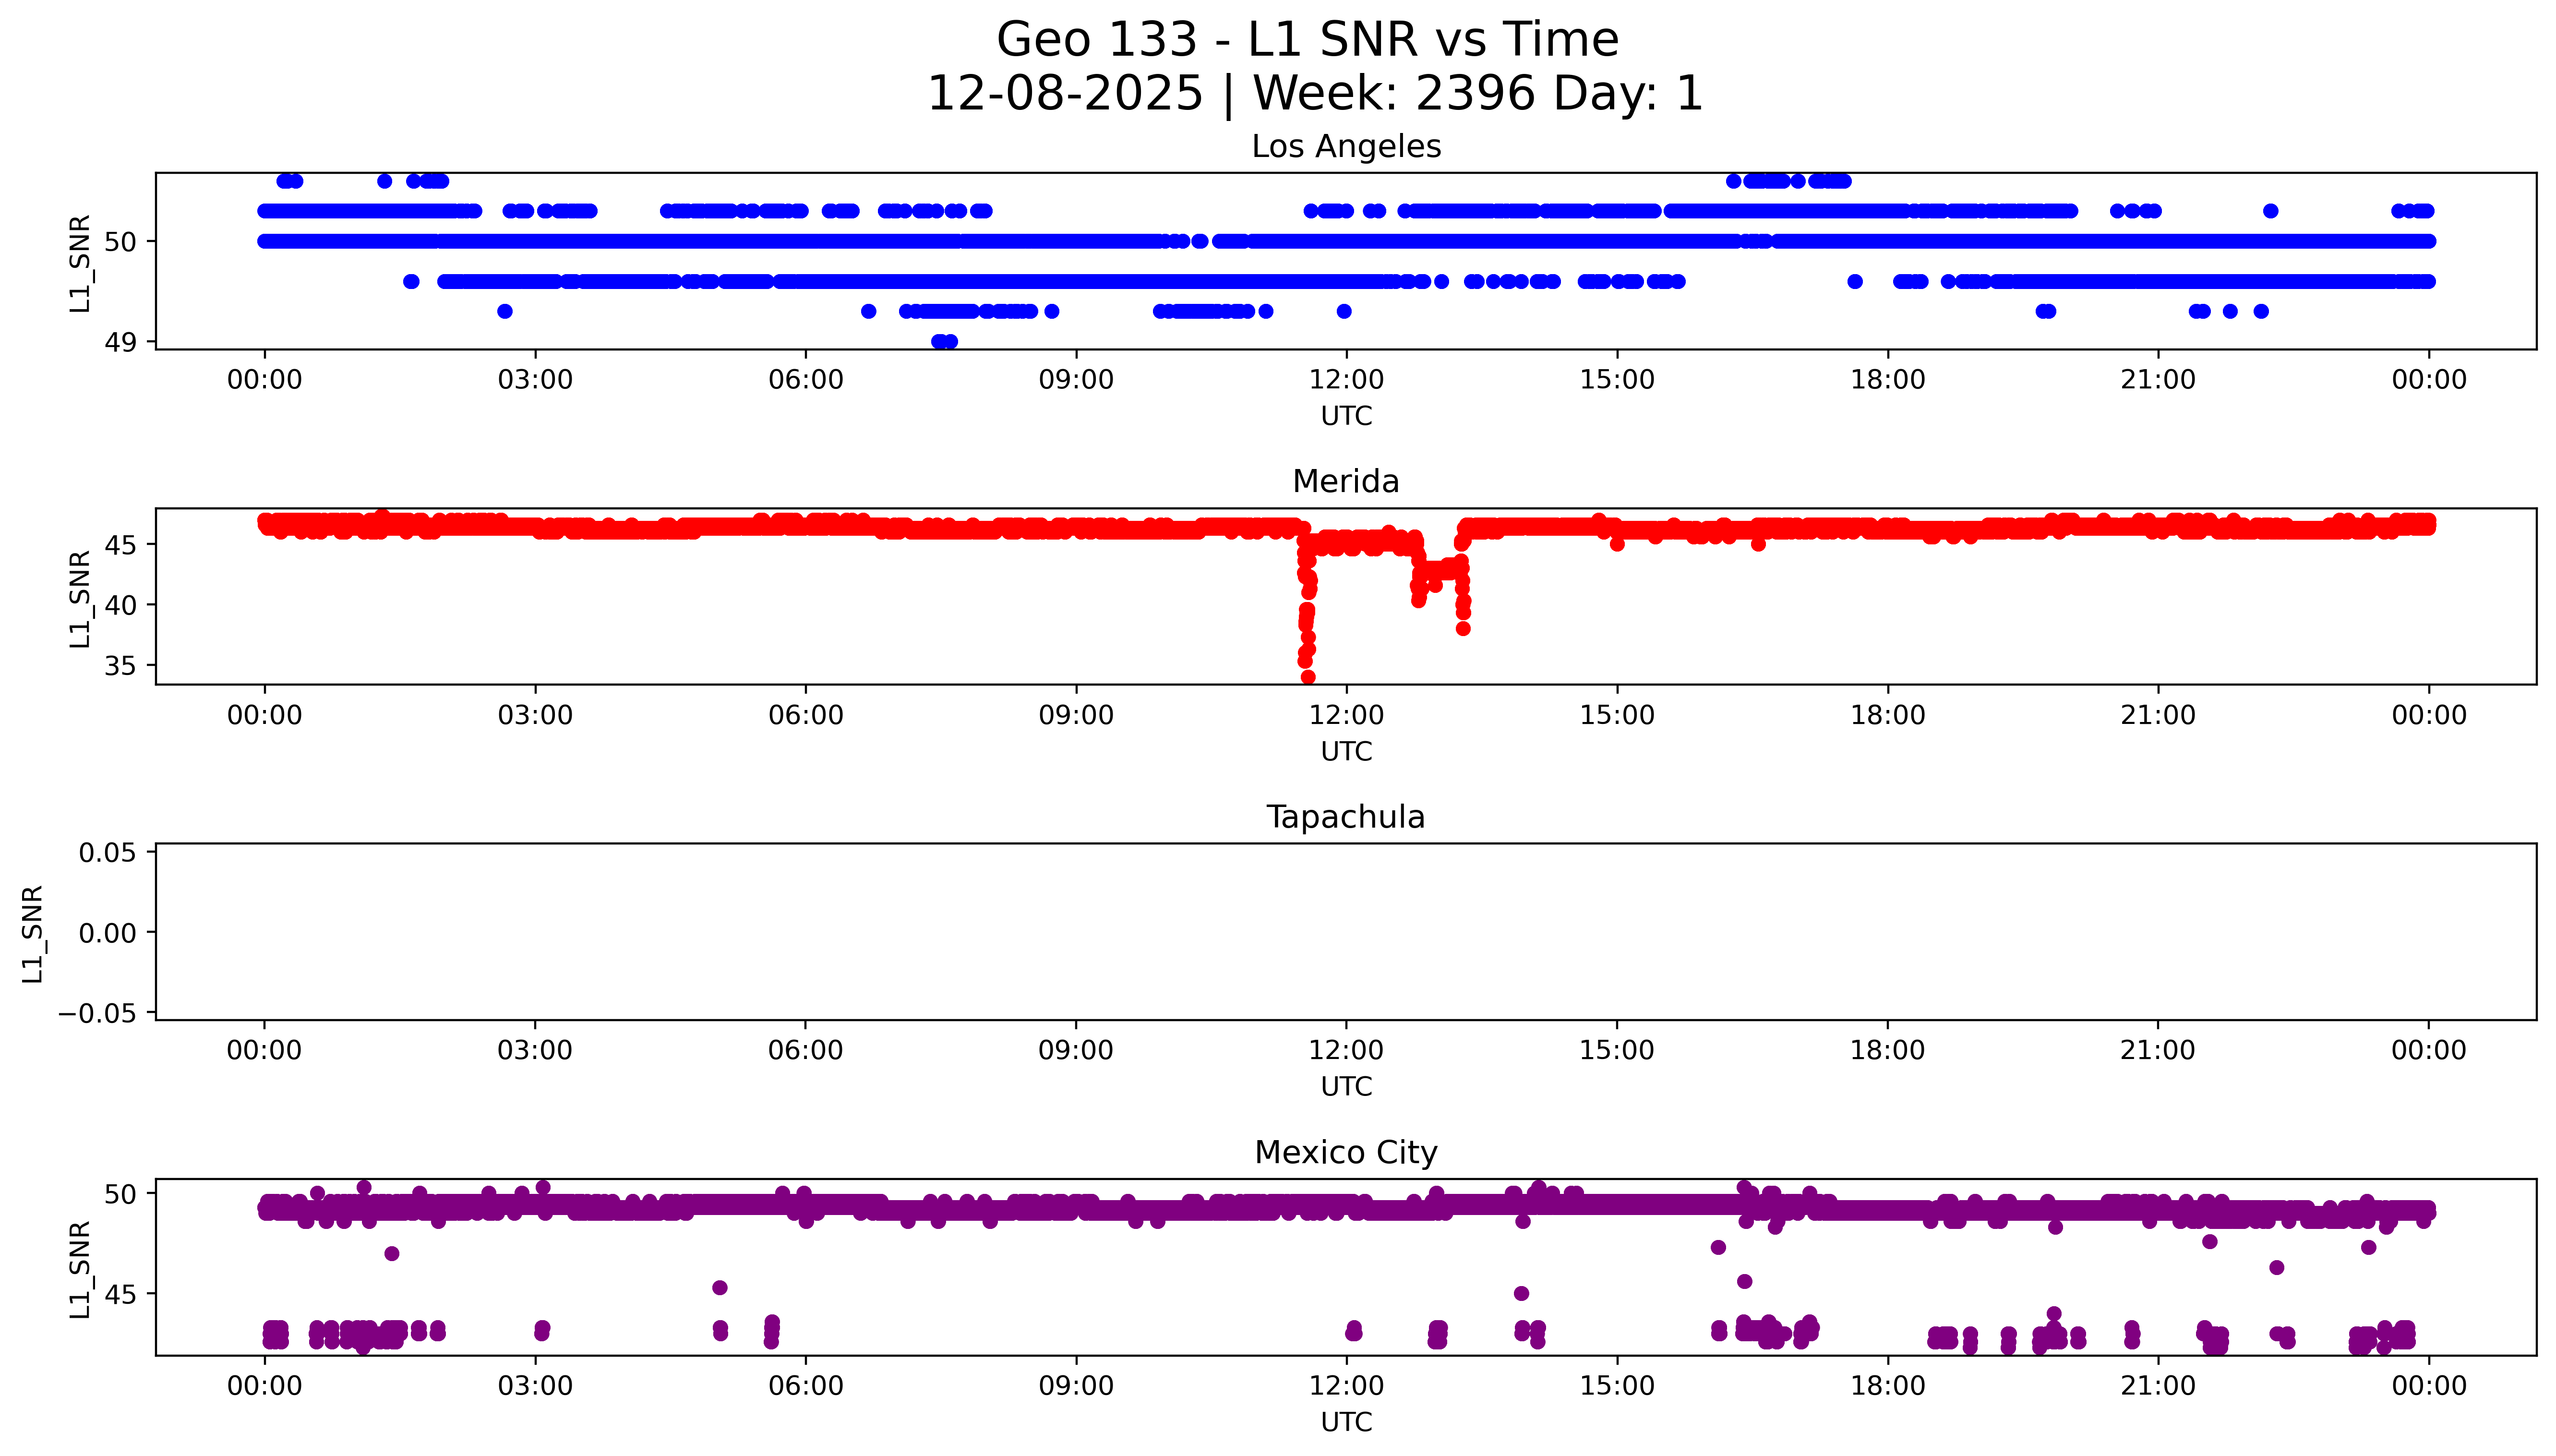Click the 'Merida' subplot title
Viewport: 2556px width, 1456px height.
tap(1345, 482)
